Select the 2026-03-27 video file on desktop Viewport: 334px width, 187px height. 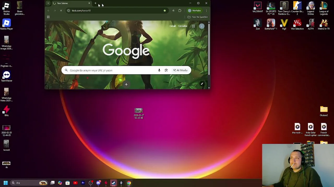139,113
